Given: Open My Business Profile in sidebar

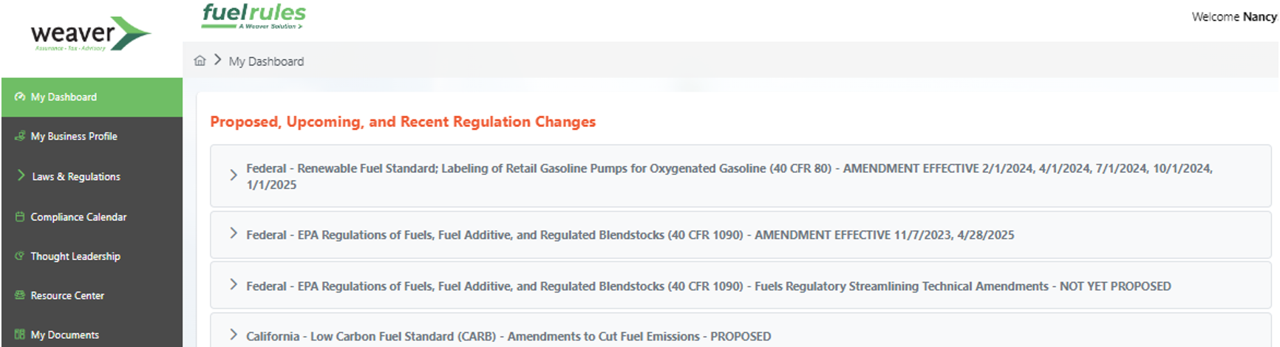Looking at the screenshot, I should point(74,137).
